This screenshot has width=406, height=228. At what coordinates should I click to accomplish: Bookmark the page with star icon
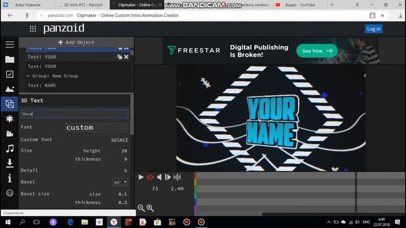click(383, 15)
